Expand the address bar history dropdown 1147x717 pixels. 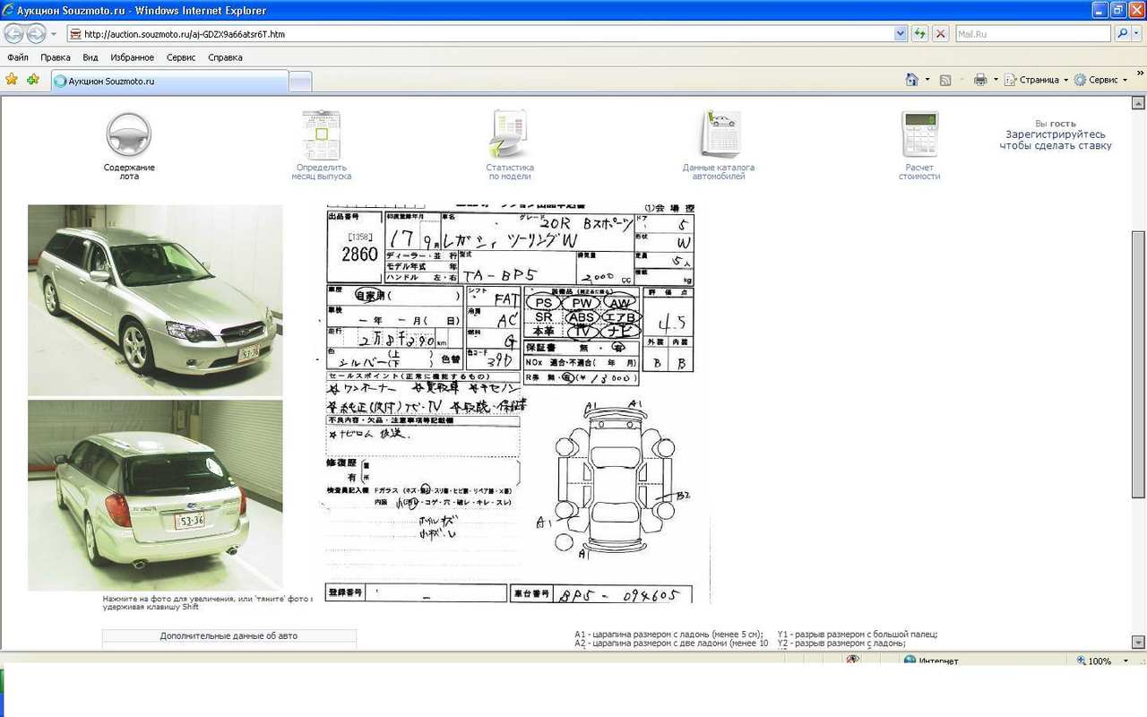click(x=901, y=33)
